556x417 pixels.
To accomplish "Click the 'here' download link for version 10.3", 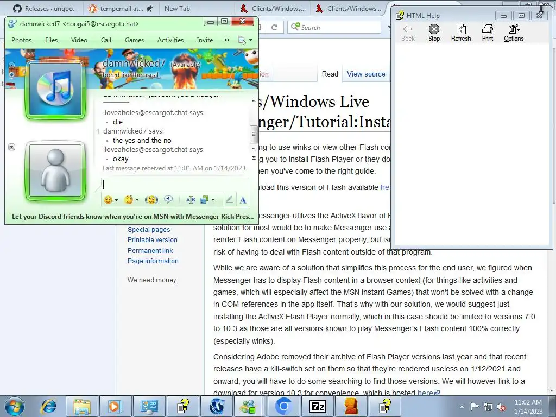I will pos(428,393).
